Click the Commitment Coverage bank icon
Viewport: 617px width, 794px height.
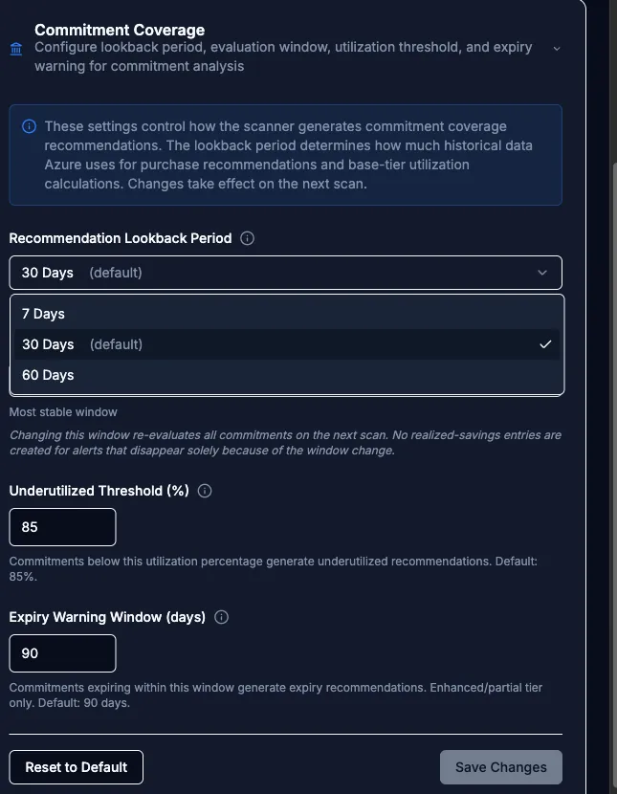click(16, 49)
